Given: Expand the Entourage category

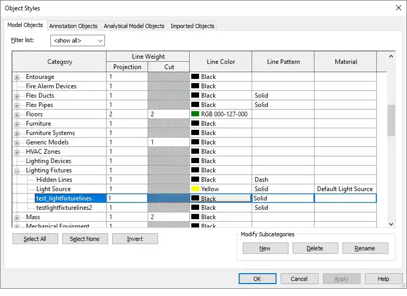Looking at the screenshot, I should click(x=17, y=77).
